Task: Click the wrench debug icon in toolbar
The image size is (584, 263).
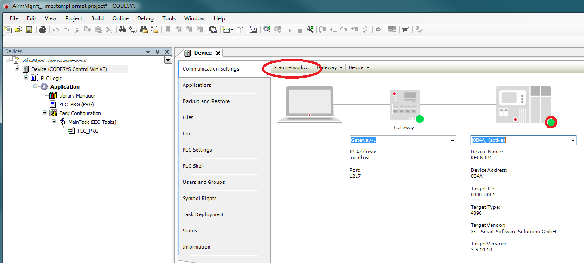Action: click(310, 30)
